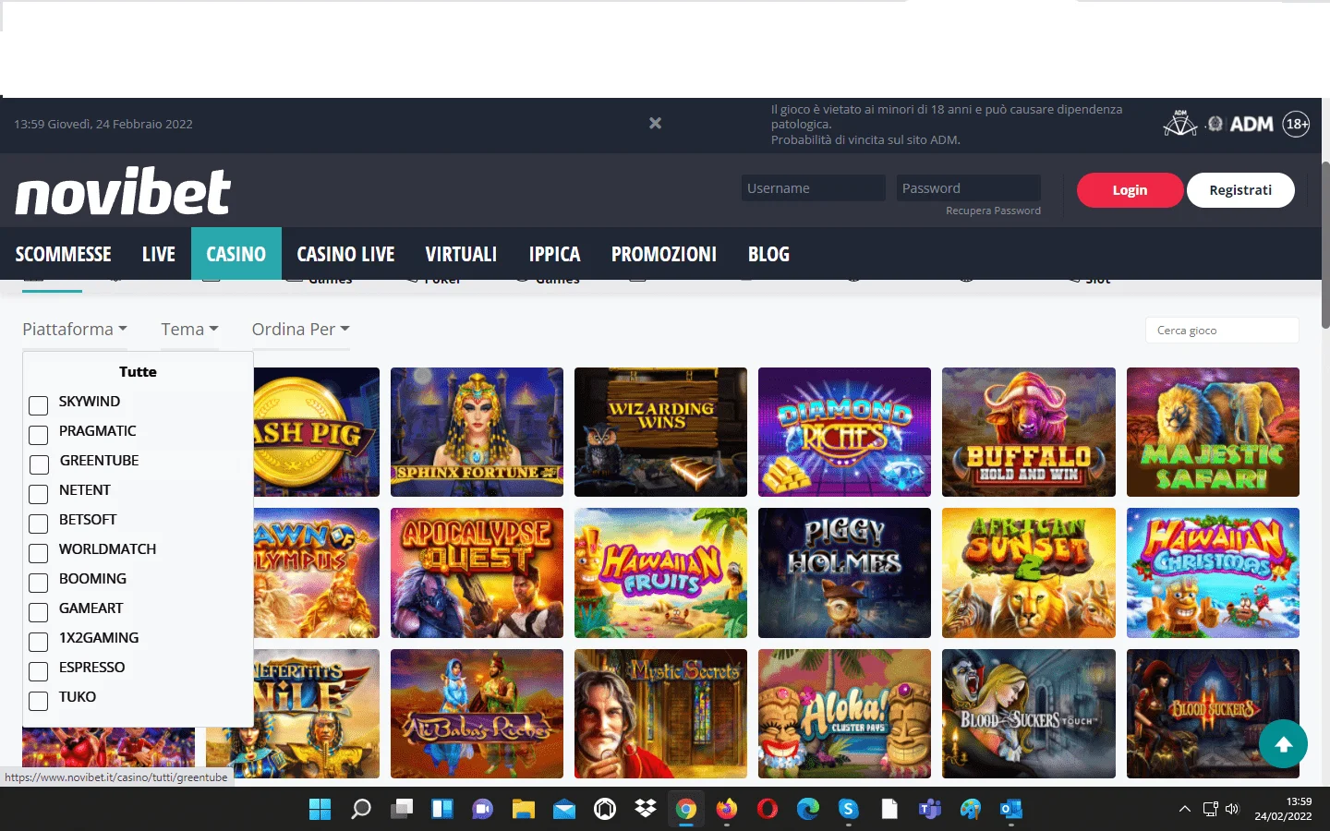Click the 18+ age badge

1297,124
